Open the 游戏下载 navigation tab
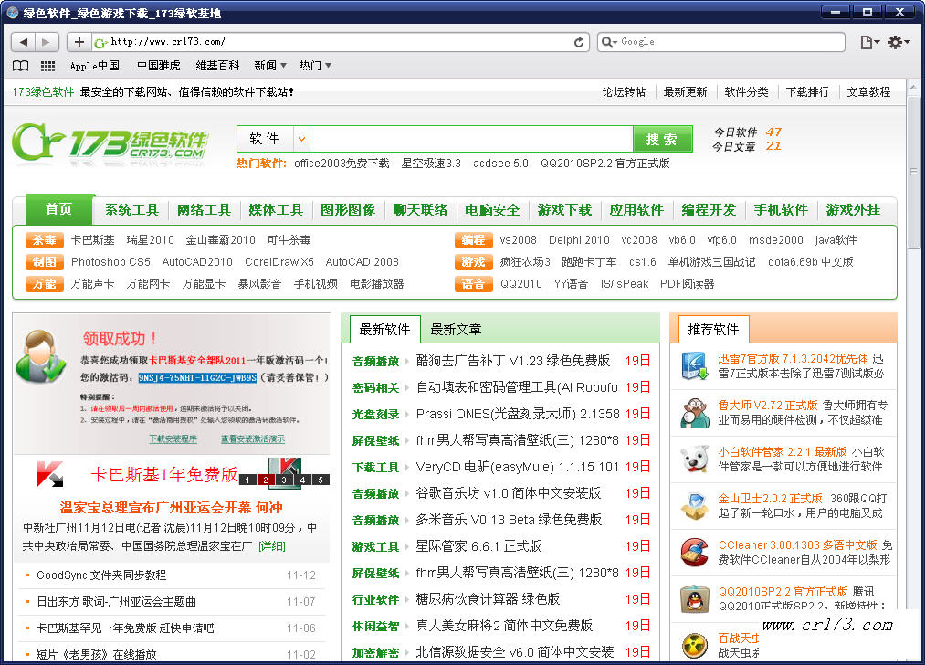This screenshot has height=665, width=925. tap(564, 209)
